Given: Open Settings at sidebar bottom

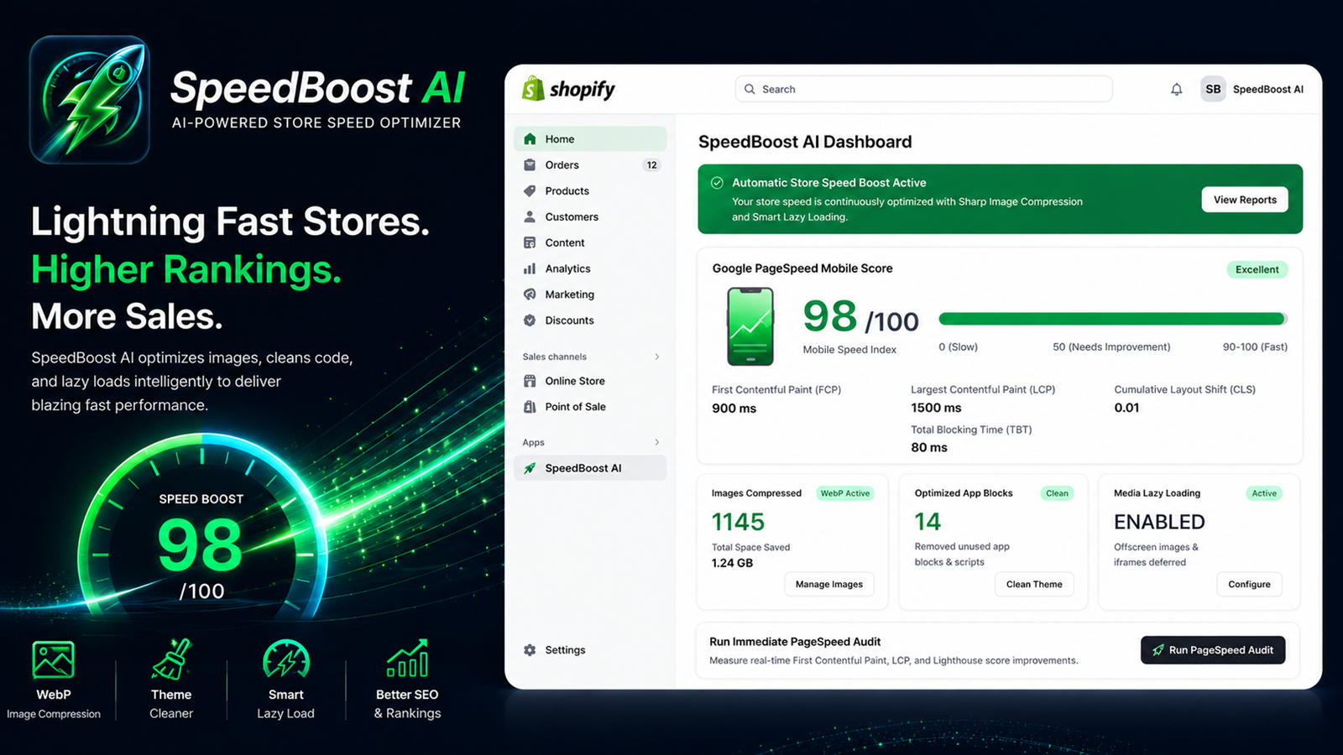Looking at the screenshot, I should (x=590, y=650).
